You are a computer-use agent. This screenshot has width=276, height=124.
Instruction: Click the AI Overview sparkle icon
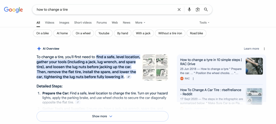[x=39, y=49]
